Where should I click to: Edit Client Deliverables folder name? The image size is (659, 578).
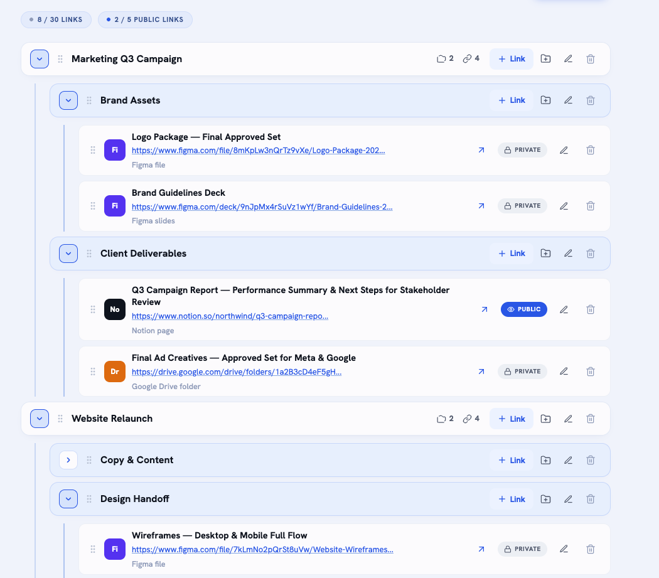click(x=568, y=254)
